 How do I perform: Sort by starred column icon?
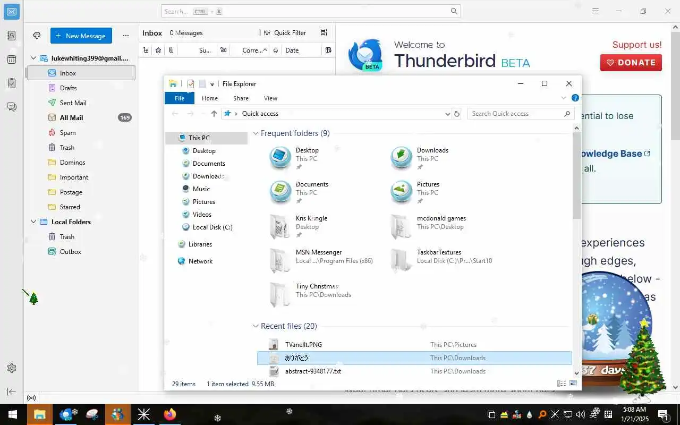click(158, 50)
